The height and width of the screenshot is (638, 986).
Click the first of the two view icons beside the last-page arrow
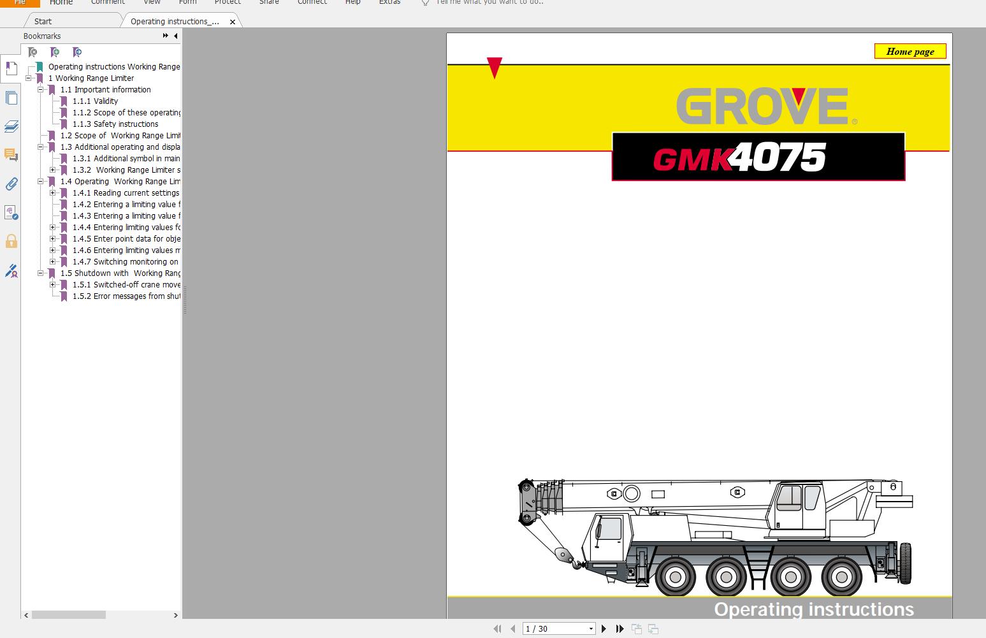tap(637, 629)
